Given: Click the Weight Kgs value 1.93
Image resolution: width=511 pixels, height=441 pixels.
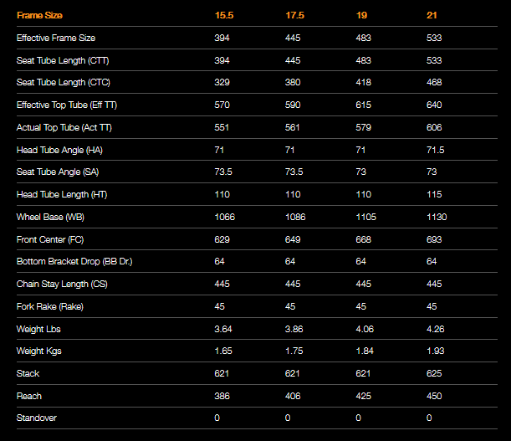Looking at the screenshot, I should (435, 351).
